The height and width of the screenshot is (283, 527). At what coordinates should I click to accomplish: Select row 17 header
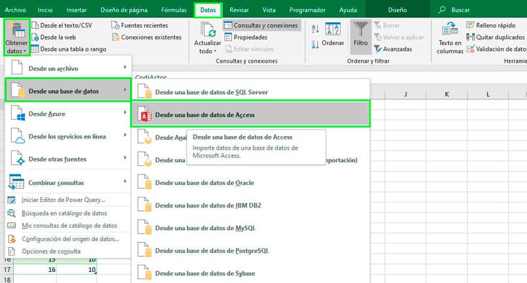coord(7,269)
